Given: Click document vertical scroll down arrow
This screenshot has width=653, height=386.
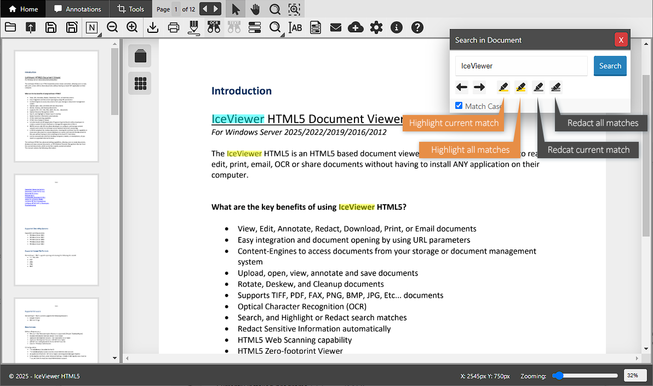Looking at the screenshot, I should click(x=646, y=349).
